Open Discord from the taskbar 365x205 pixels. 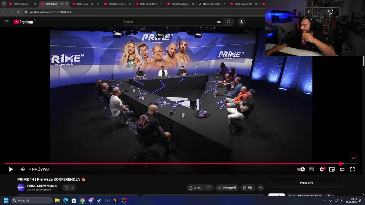(91, 200)
